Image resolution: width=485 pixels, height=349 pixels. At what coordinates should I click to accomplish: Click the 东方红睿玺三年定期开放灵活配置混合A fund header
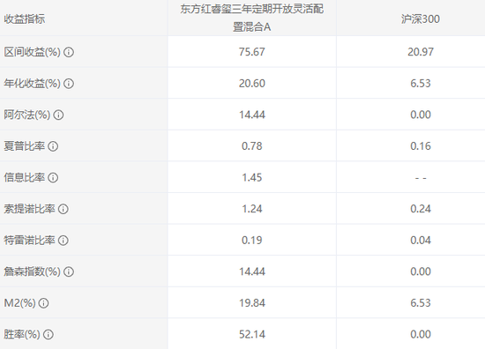coord(252,18)
